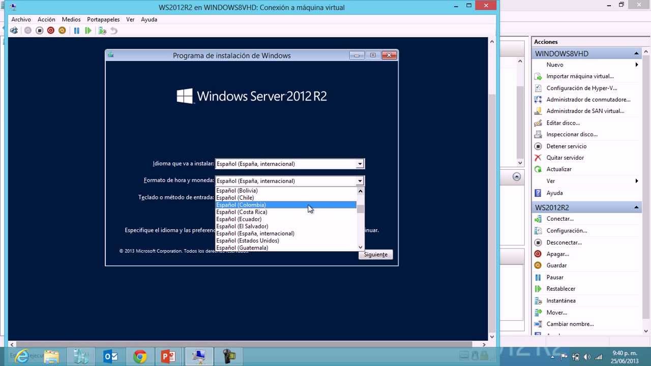Click the Apagar red power icon
Viewport: 651px width, 366px height.
(x=538, y=254)
